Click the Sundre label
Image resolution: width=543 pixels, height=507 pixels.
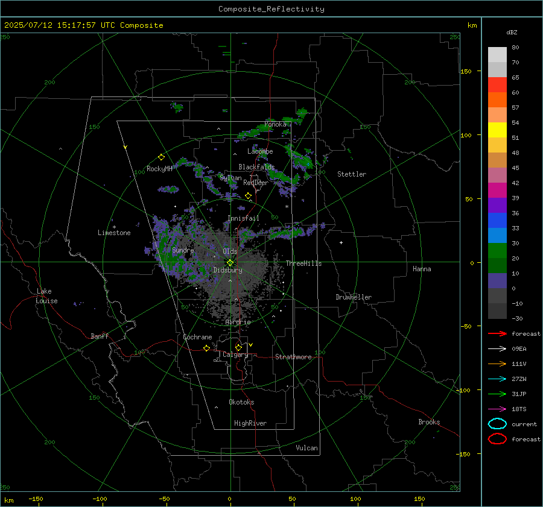183,250
